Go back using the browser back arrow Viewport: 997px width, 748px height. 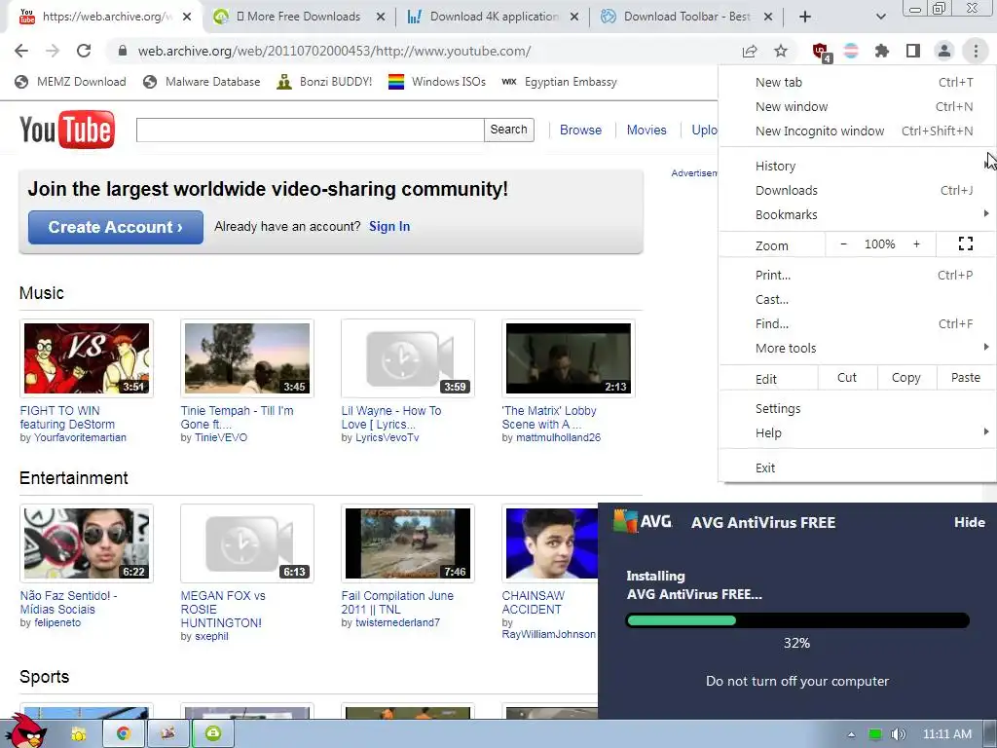coord(21,51)
